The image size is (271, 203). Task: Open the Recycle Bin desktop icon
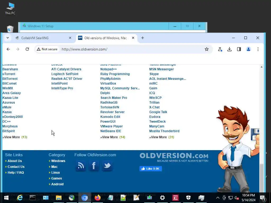[10, 29]
